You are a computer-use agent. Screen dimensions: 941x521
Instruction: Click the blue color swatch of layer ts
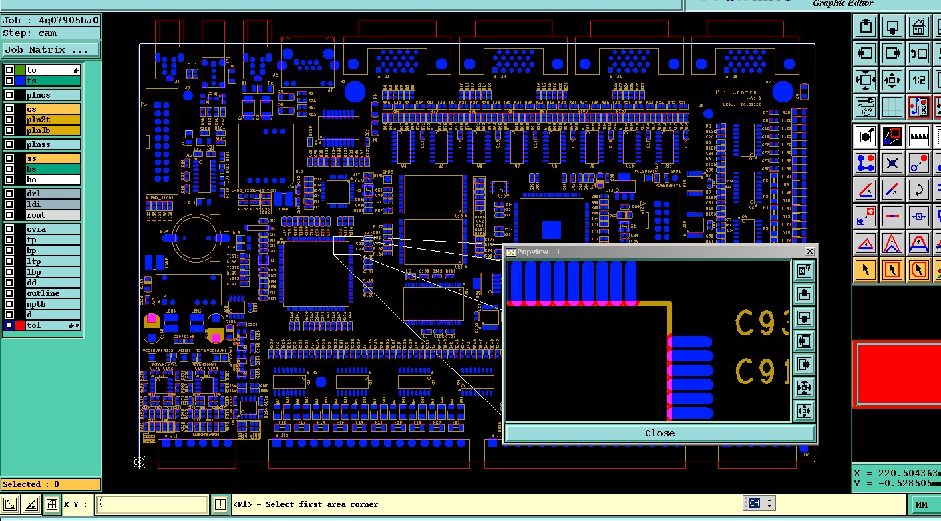click(20, 81)
